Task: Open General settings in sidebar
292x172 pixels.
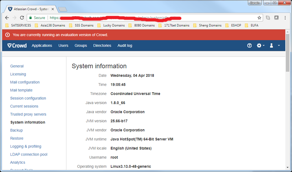Action: [x=17, y=66]
